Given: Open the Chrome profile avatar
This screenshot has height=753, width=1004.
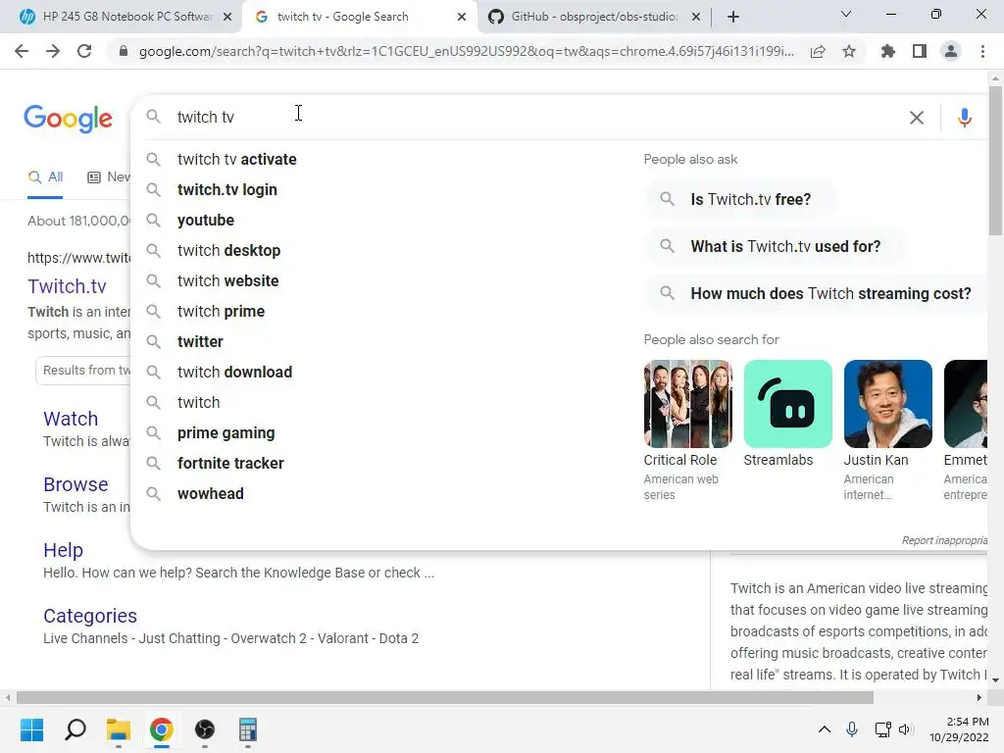Looking at the screenshot, I should [951, 51].
